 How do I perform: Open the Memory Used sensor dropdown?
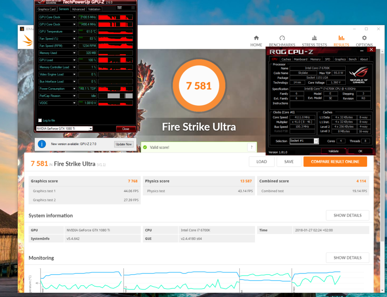[74, 53]
